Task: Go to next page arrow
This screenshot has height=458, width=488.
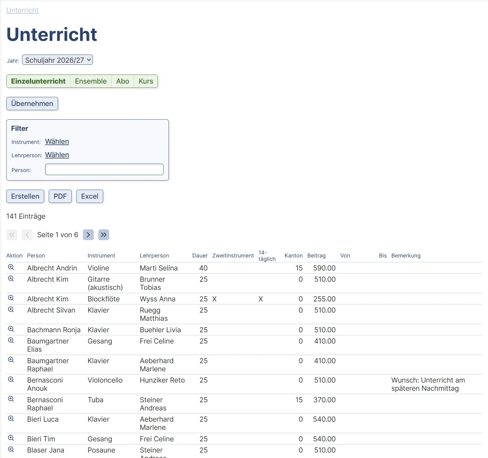Action: pos(88,235)
